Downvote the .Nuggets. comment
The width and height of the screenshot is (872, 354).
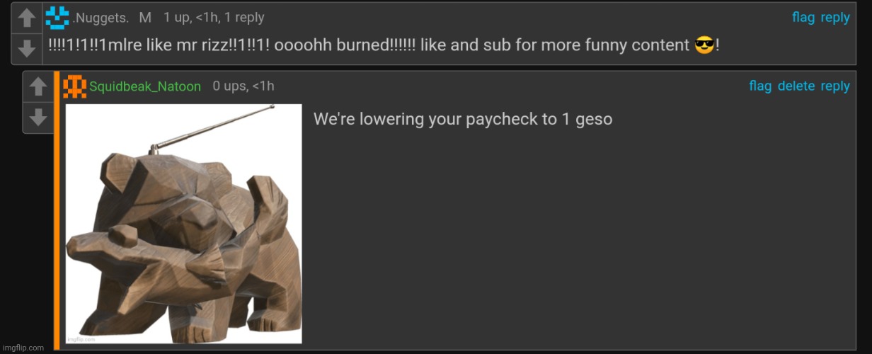coord(27,47)
